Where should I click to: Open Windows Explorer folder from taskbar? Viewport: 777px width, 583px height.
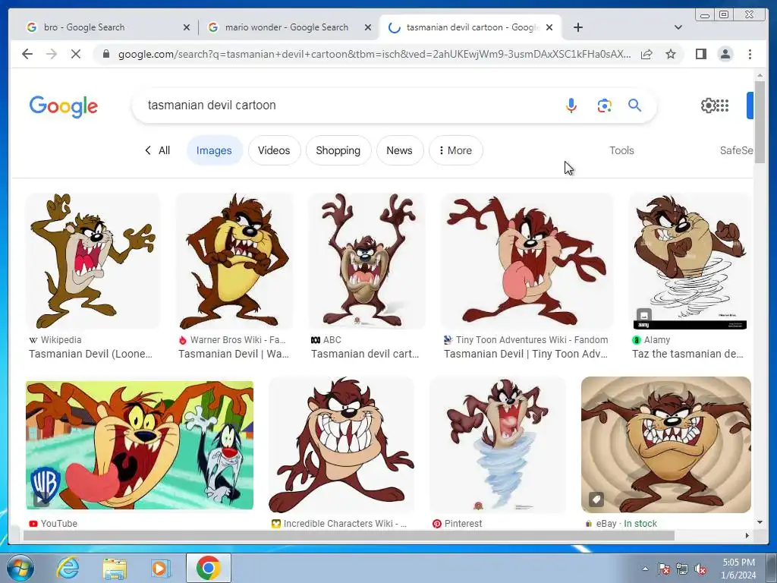point(115,569)
